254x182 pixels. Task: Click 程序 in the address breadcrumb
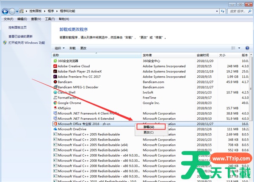point(51,11)
